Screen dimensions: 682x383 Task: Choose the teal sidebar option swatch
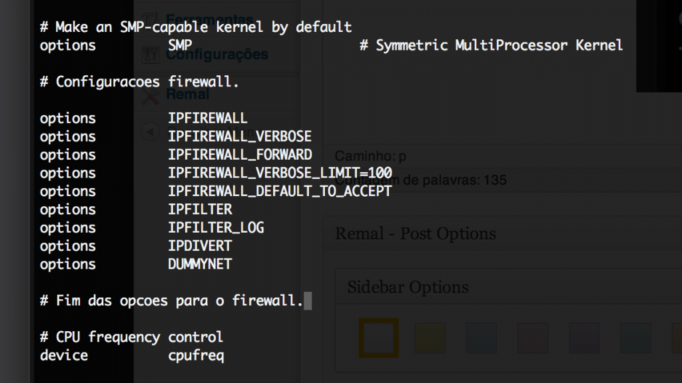635,338
